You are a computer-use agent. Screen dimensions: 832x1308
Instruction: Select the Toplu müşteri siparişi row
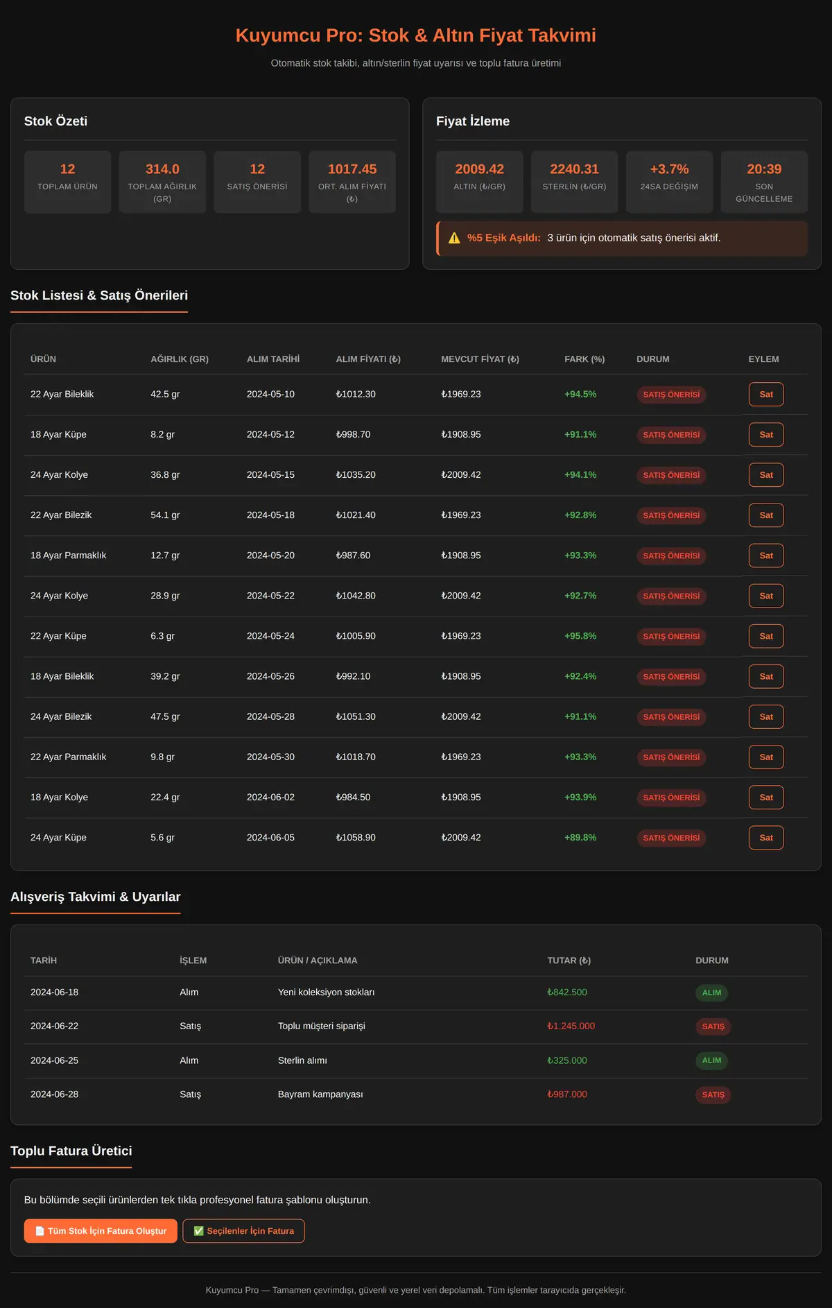(x=416, y=1026)
